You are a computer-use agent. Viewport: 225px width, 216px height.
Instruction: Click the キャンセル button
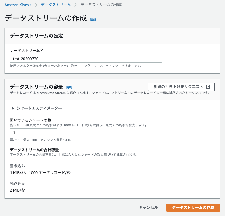148,208
